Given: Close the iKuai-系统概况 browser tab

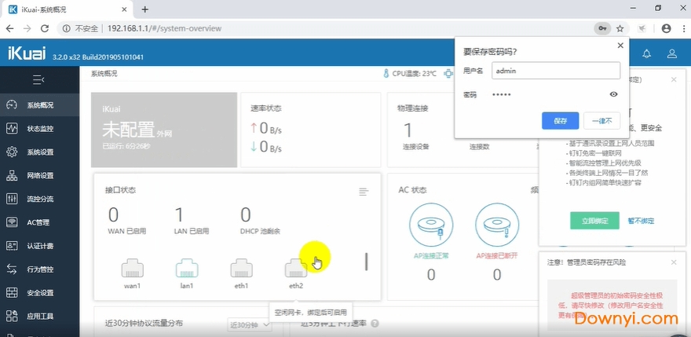Looking at the screenshot, I should (125, 9).
